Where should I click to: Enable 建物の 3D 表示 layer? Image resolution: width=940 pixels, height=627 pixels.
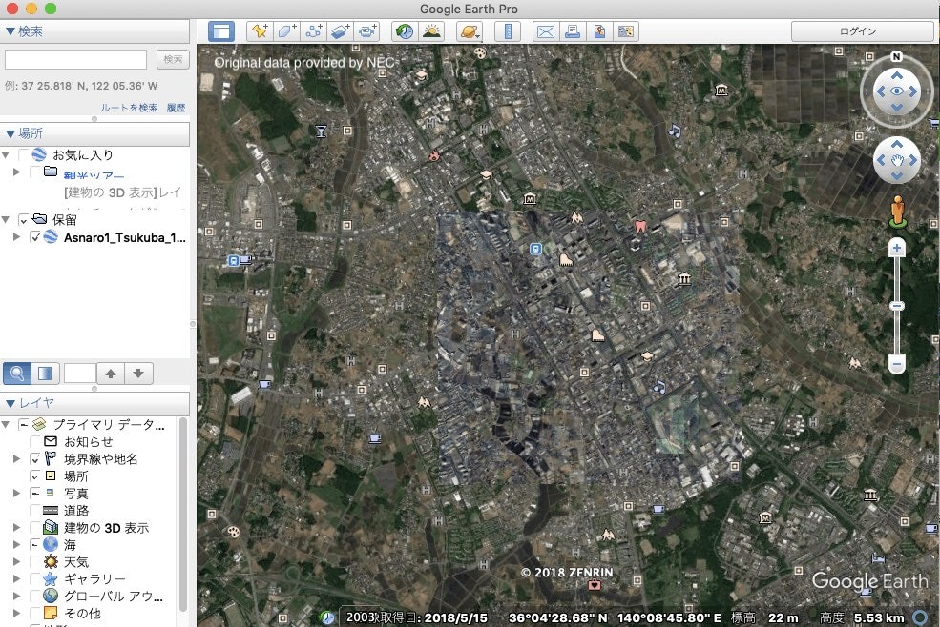pos(34,528)
